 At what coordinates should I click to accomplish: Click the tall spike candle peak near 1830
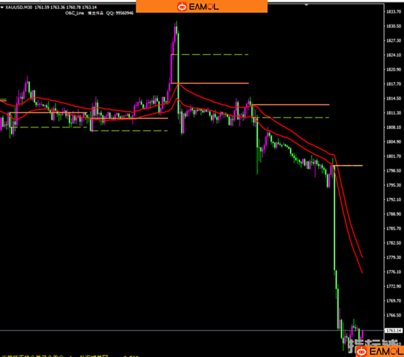[x=176, y=23]
